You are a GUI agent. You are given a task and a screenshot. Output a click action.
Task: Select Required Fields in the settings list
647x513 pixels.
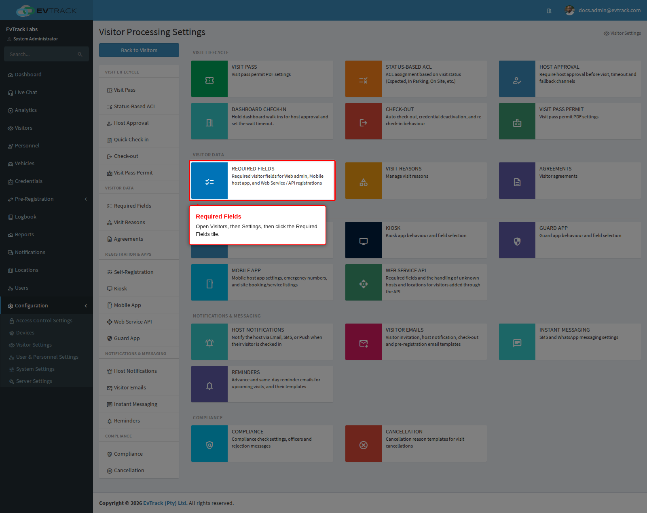click(x=139, y=206)
